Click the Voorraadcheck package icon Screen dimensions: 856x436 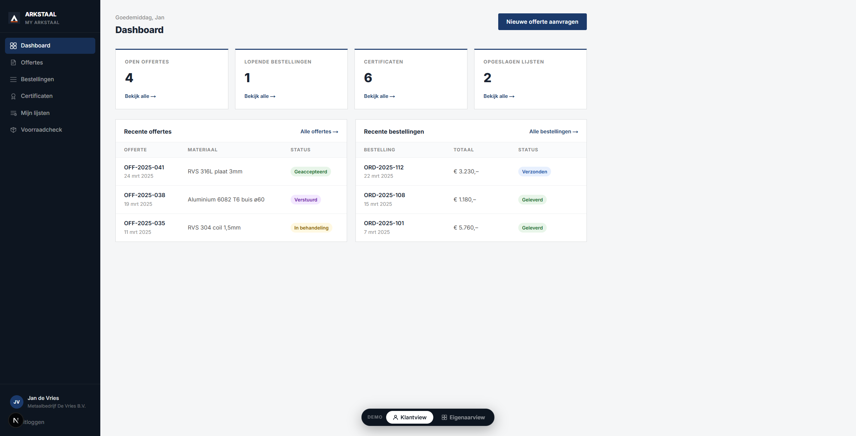point(13,130)
